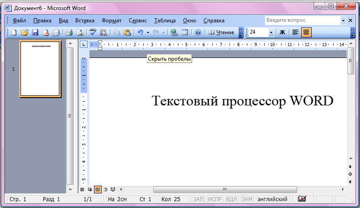Viewport: 360px width, 208px height.
Task: Click the английский language indicator
Action: click(x=272, y=199)
